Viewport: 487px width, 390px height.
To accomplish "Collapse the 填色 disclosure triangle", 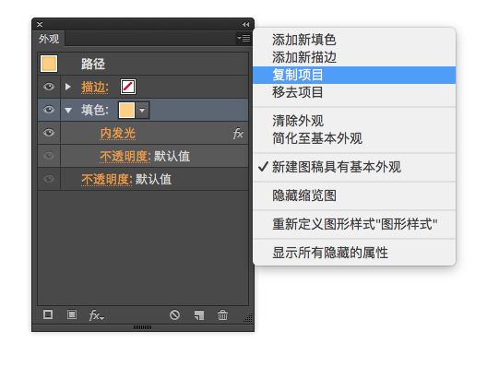I will click(x=68, y=110).
